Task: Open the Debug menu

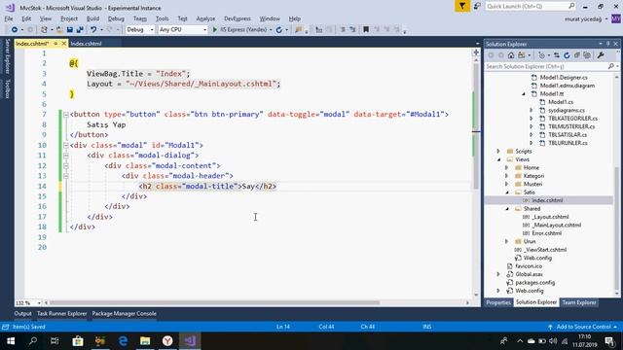Action: coord(116,18)
